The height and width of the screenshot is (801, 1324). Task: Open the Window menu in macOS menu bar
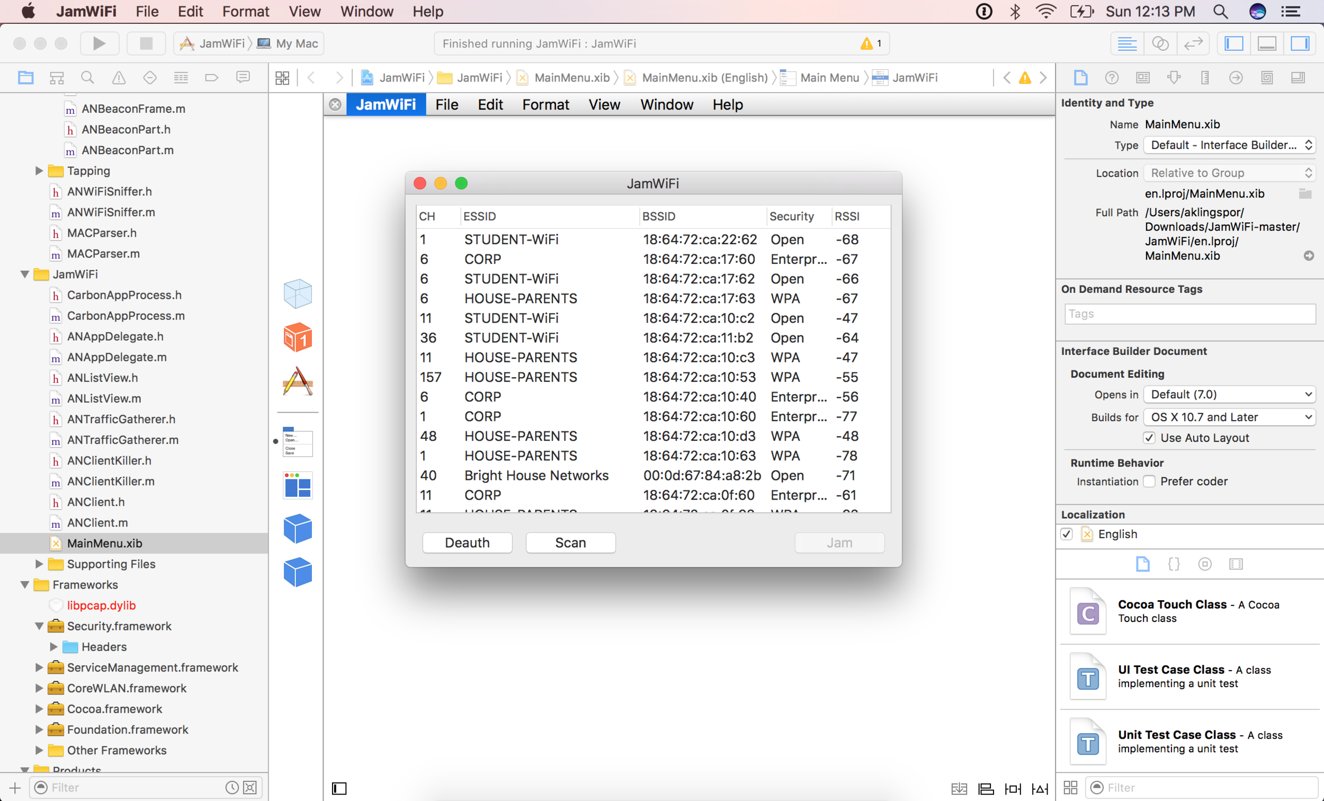pos(366,11)
